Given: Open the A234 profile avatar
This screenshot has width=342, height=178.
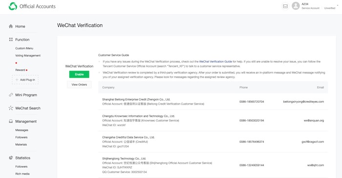Looking at the screenshot, I should [x=296, y=6].
